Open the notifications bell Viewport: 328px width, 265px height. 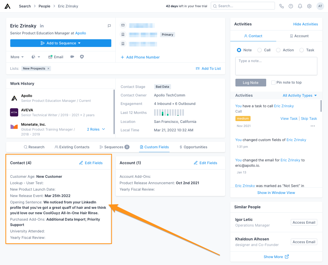coord(300,6)
